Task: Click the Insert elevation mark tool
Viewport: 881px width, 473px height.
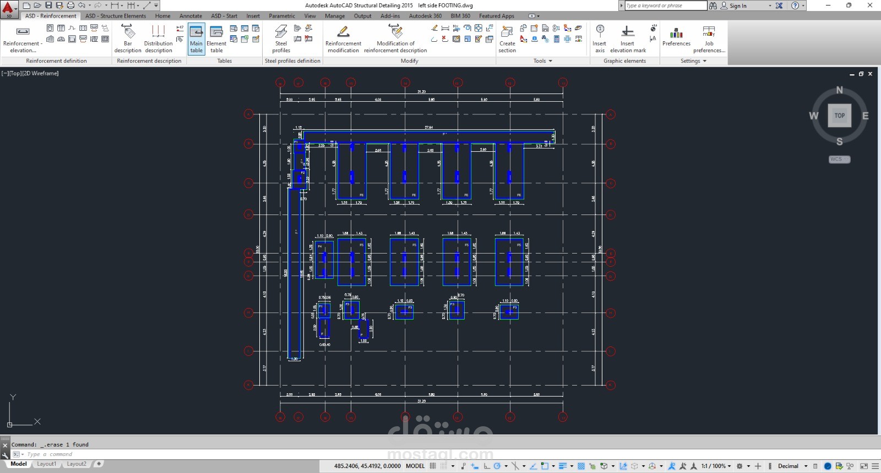Action: (x=628, y=38)
